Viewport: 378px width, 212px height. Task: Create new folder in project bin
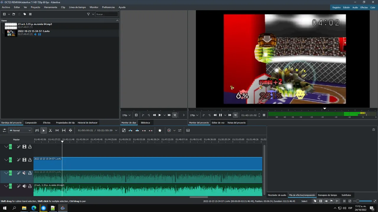[14, 14]
